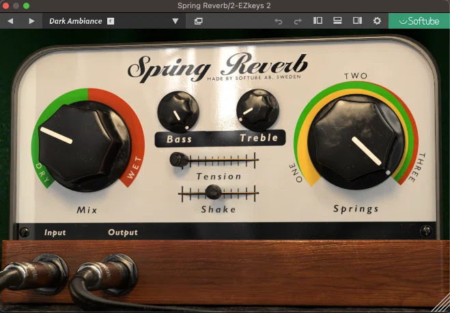The image size is (450, 313).
Task: Click the Springs label
Action: pyautogui.click(x=356, y=209)
